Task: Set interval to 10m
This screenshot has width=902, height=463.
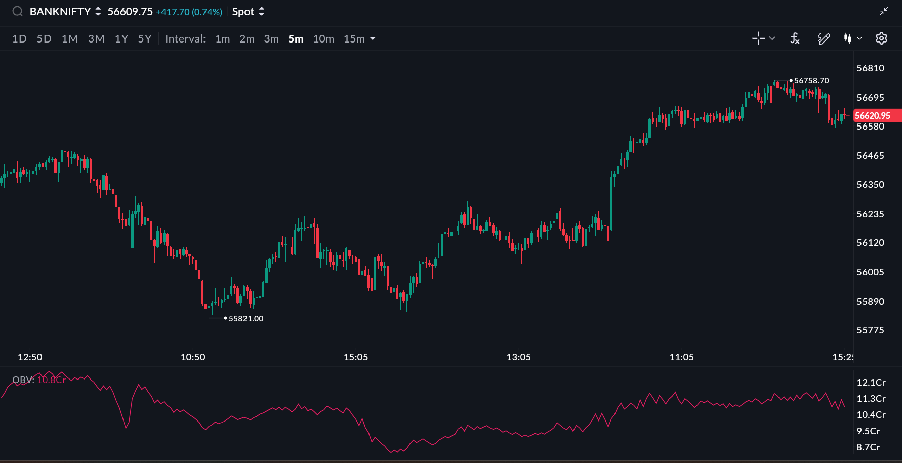Action: pos(323,39)
